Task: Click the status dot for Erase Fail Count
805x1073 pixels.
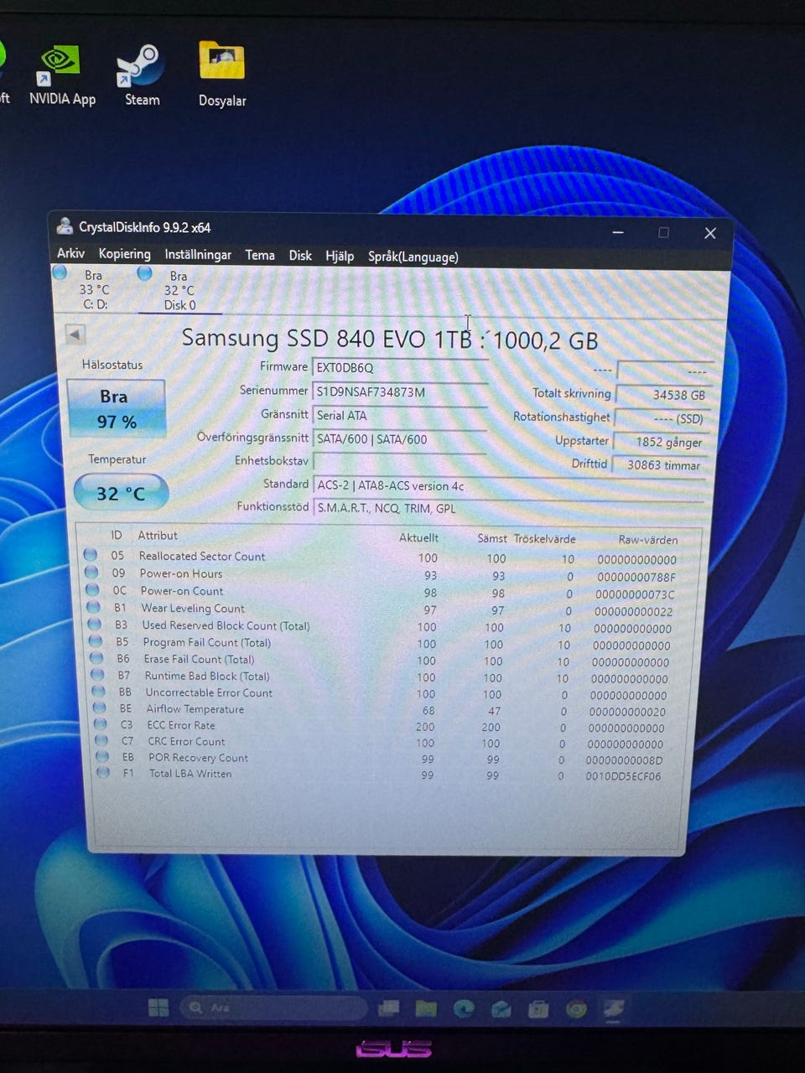Action: 96,658
